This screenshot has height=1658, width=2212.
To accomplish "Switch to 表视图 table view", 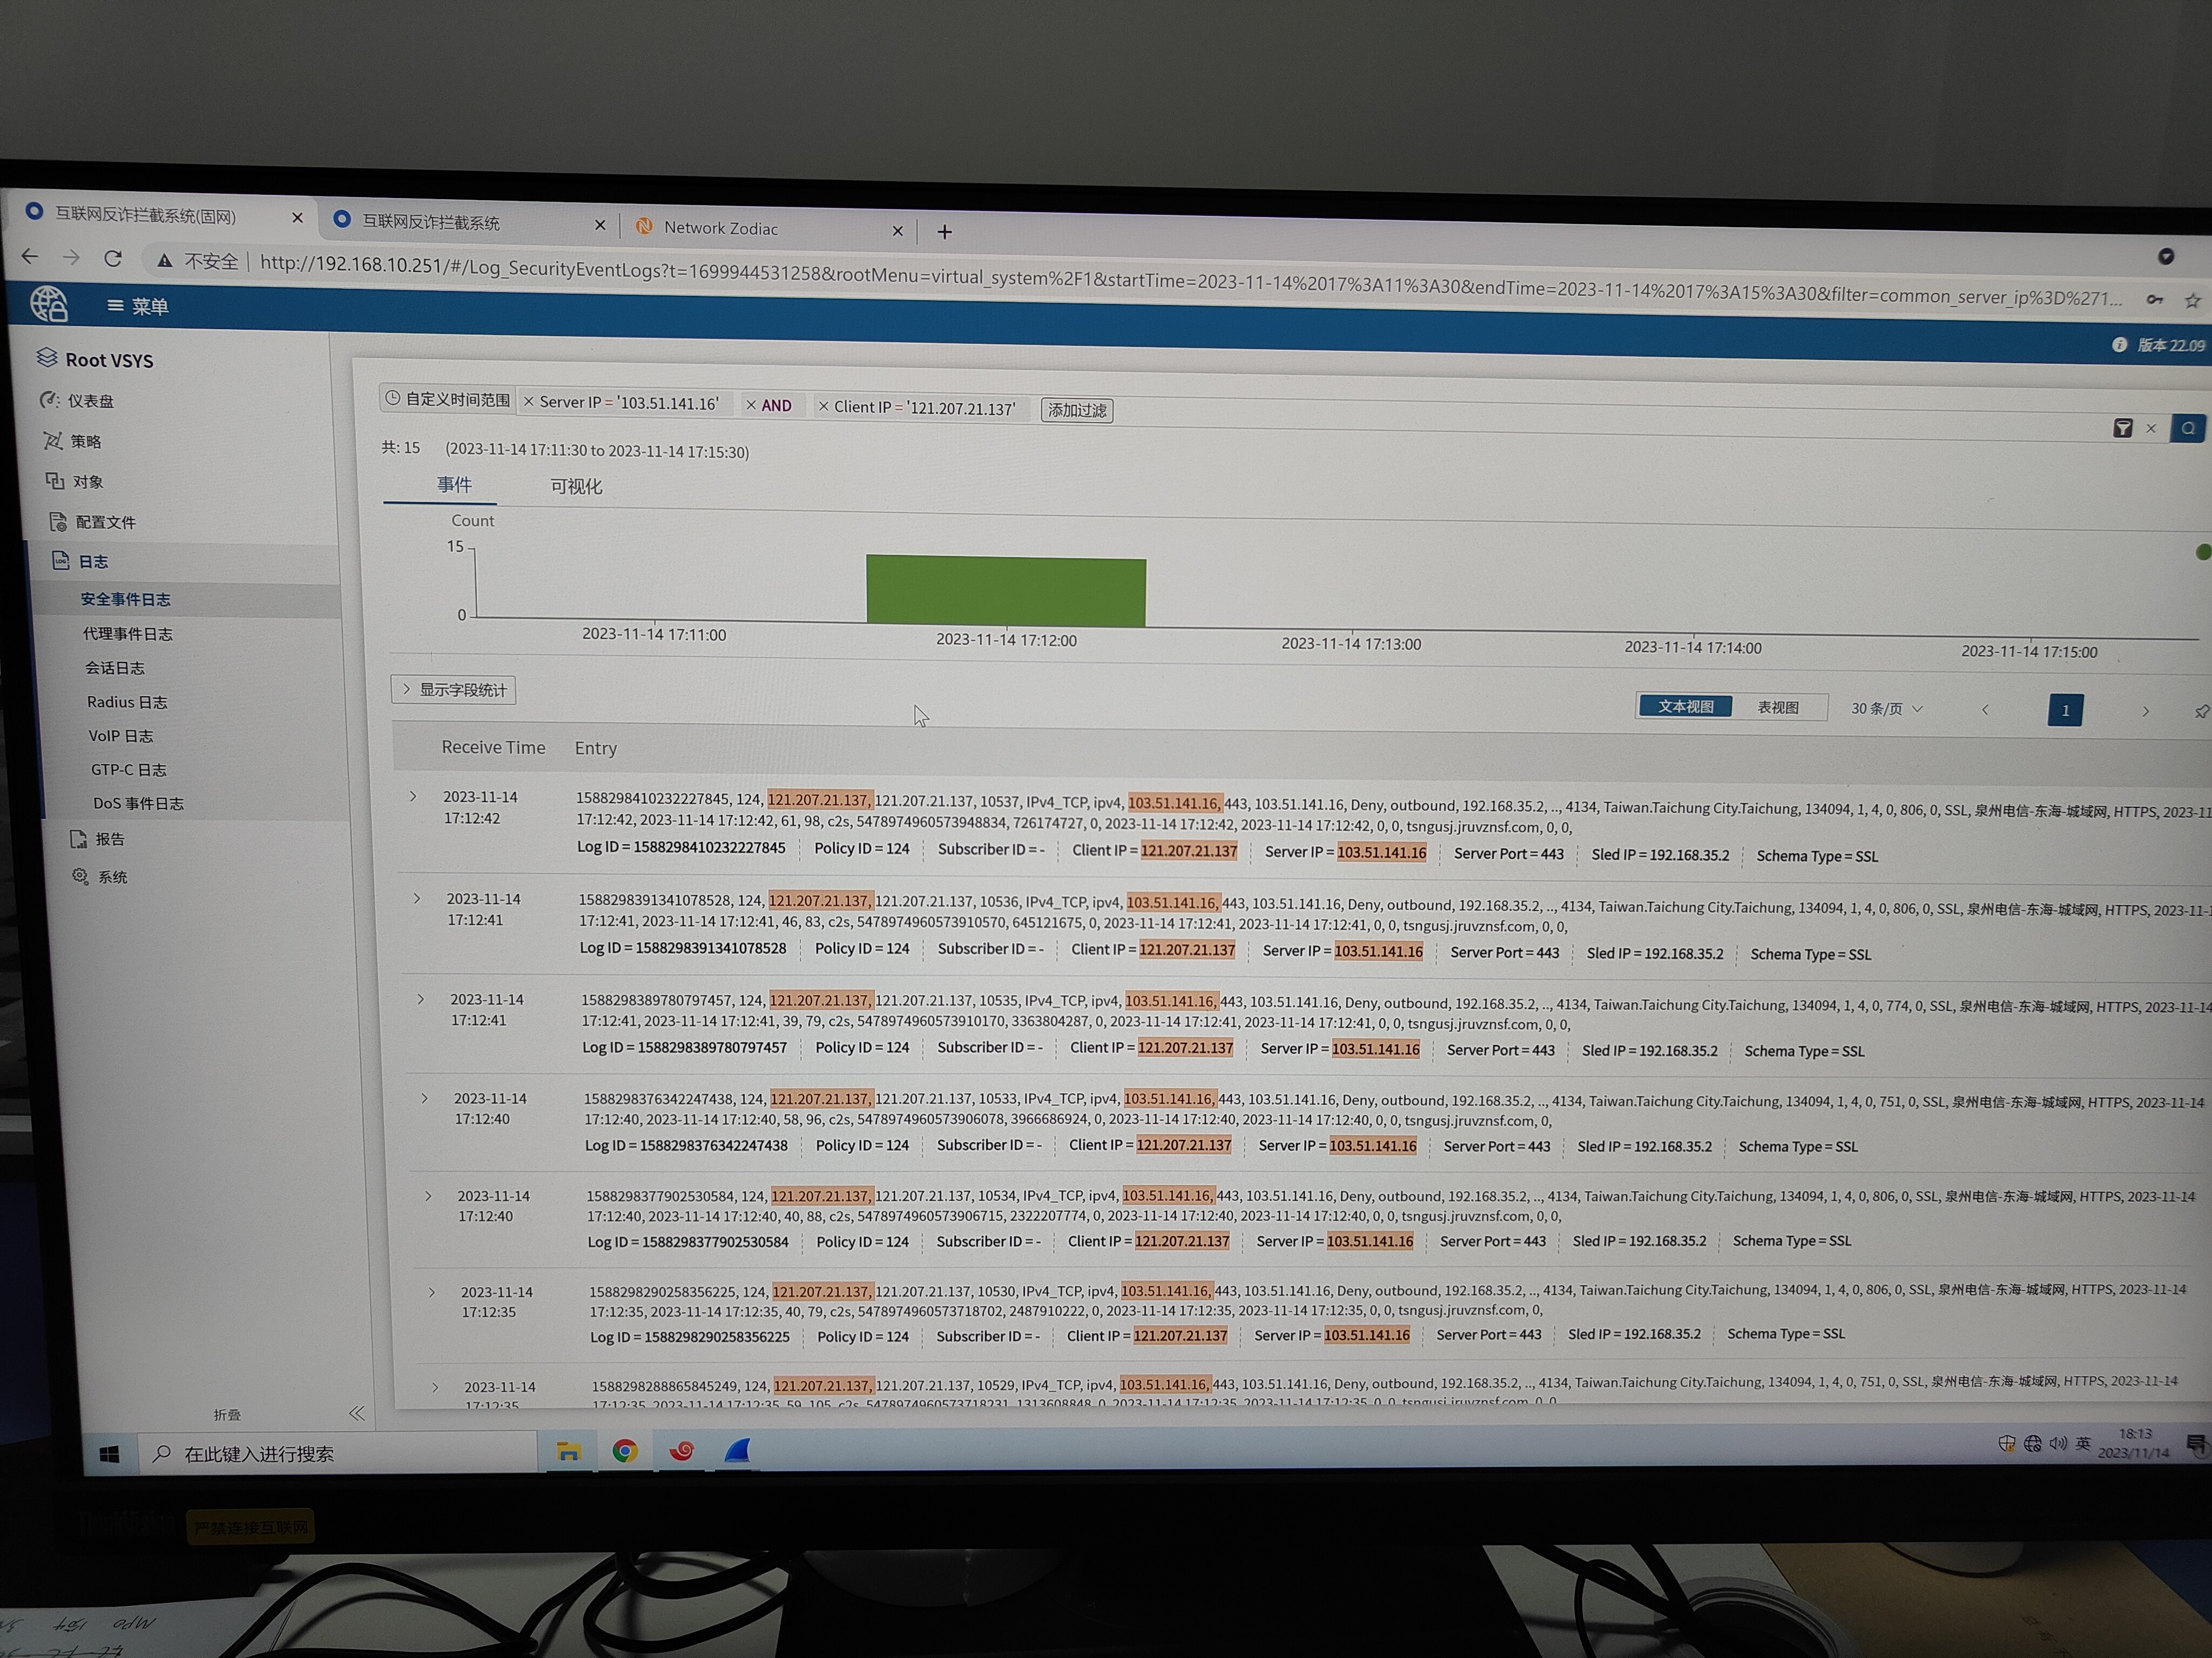I will [x=1777, y=708].
